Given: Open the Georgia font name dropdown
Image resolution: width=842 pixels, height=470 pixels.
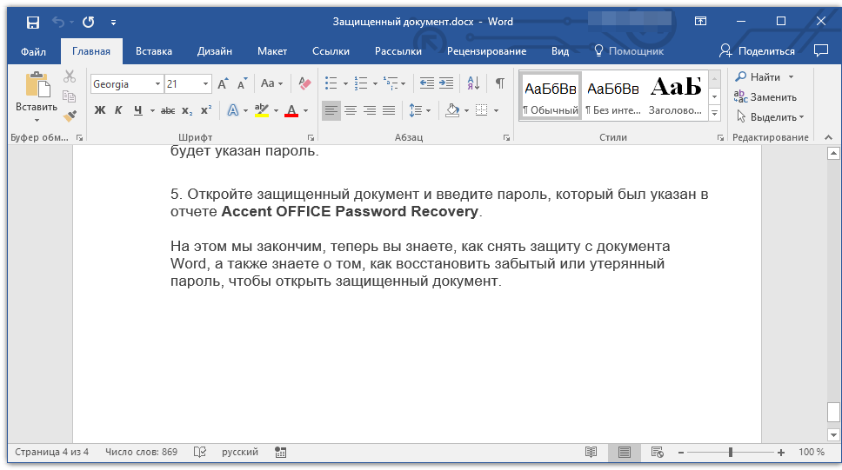Looking at the screenshot, I should pos(157,84).
